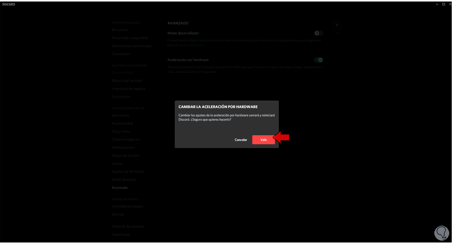Go to the Overlay settings page
Screen dimensions: 452x244
[x=118, y=214]
